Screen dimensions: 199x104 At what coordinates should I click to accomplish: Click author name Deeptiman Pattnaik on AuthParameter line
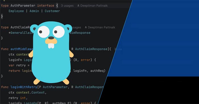pyautogui.click(x=94, y=6)
